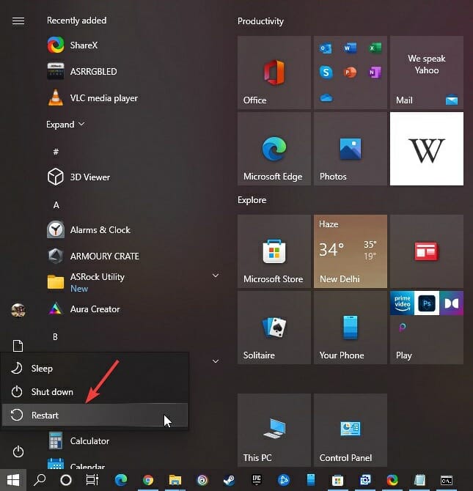Screen dimensions: 473x491
Task: Open the New Delhi weather tile
Action: coord(351,251)
